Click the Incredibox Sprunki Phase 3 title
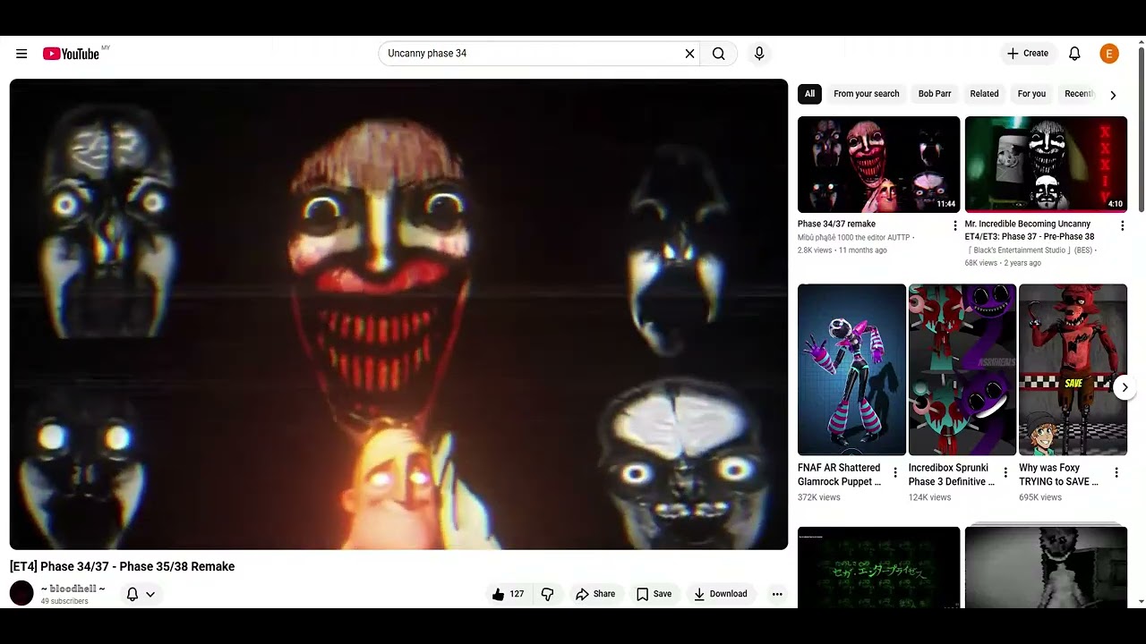Image resolution: width=1146 pixels, height=644 pixels. [x=952, y=475]
